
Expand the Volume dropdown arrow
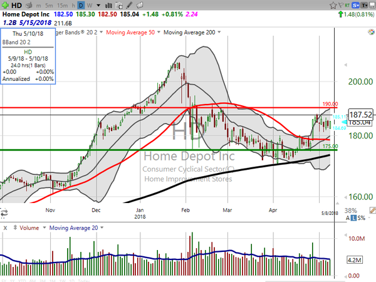[x=44, y=227]
